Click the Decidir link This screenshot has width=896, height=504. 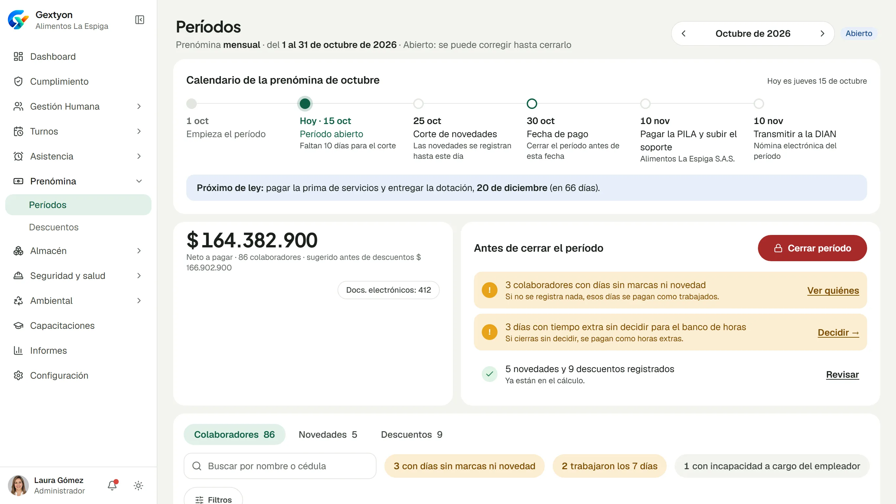click(x=838, y=332)
